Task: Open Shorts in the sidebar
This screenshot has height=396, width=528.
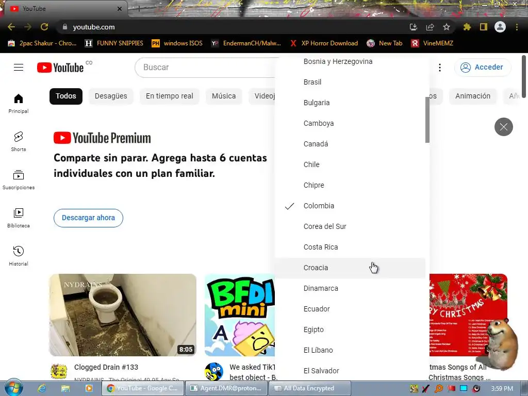Action: (19, 142)
